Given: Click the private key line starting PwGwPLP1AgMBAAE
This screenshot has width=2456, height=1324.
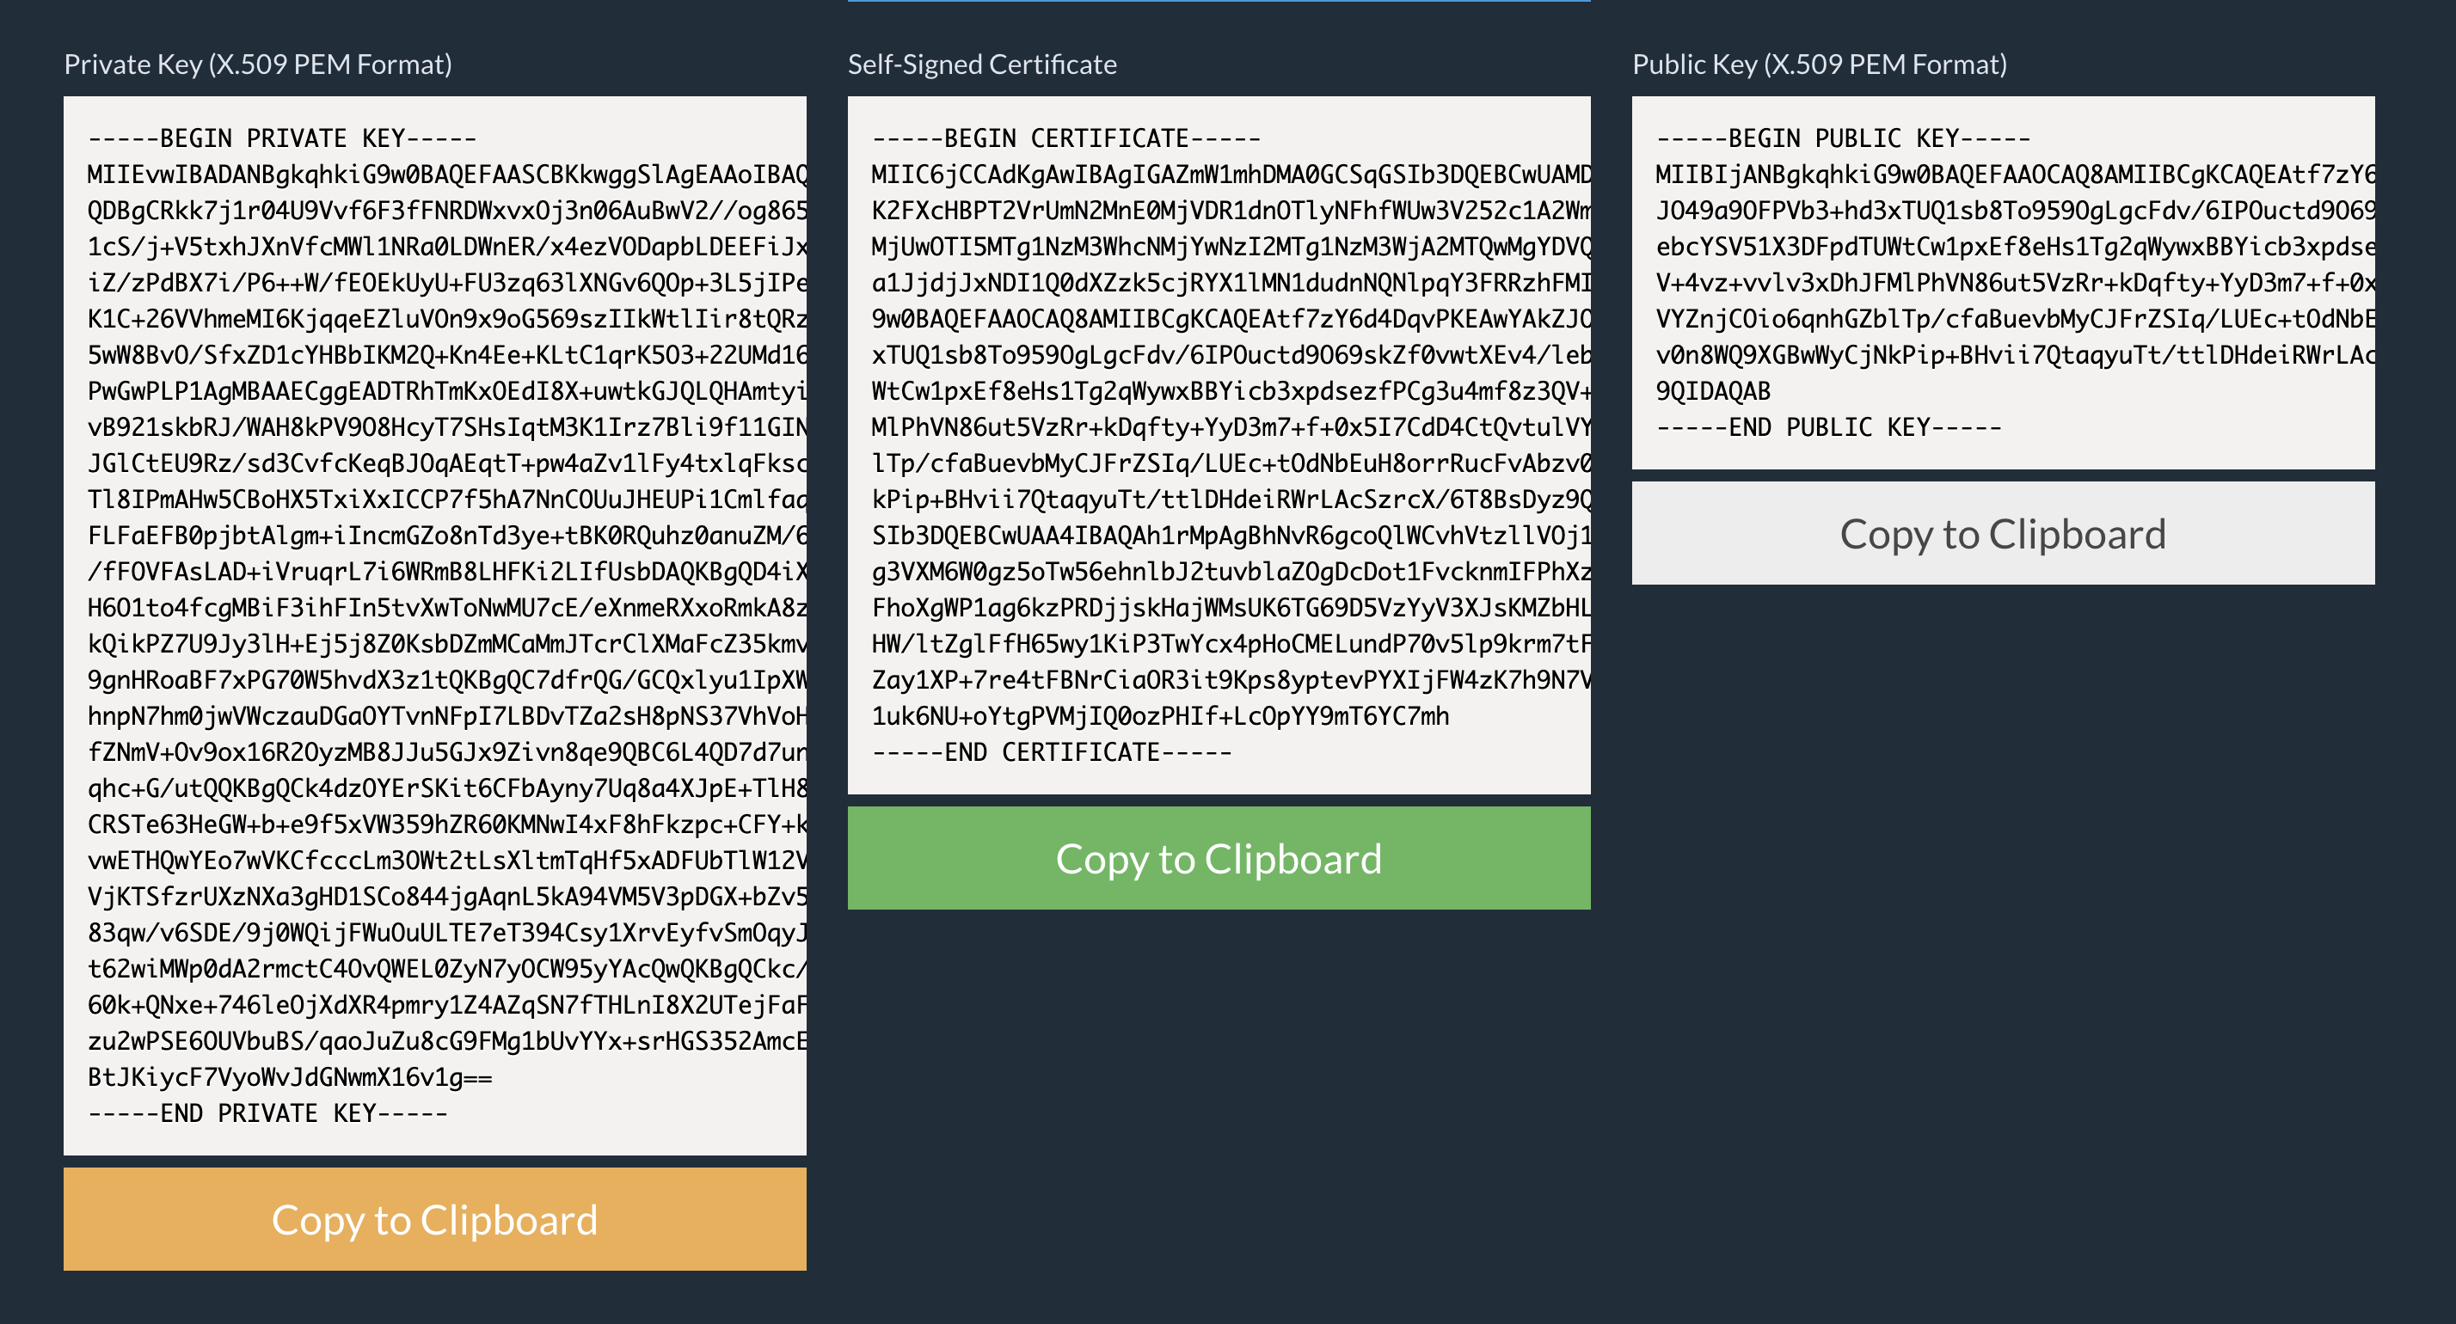Looking at the screenshot, I should (x=446, y=391).
